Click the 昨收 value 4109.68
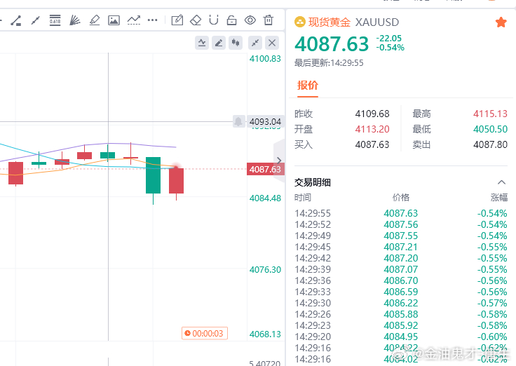516x366 pixels. click(372, 114)
